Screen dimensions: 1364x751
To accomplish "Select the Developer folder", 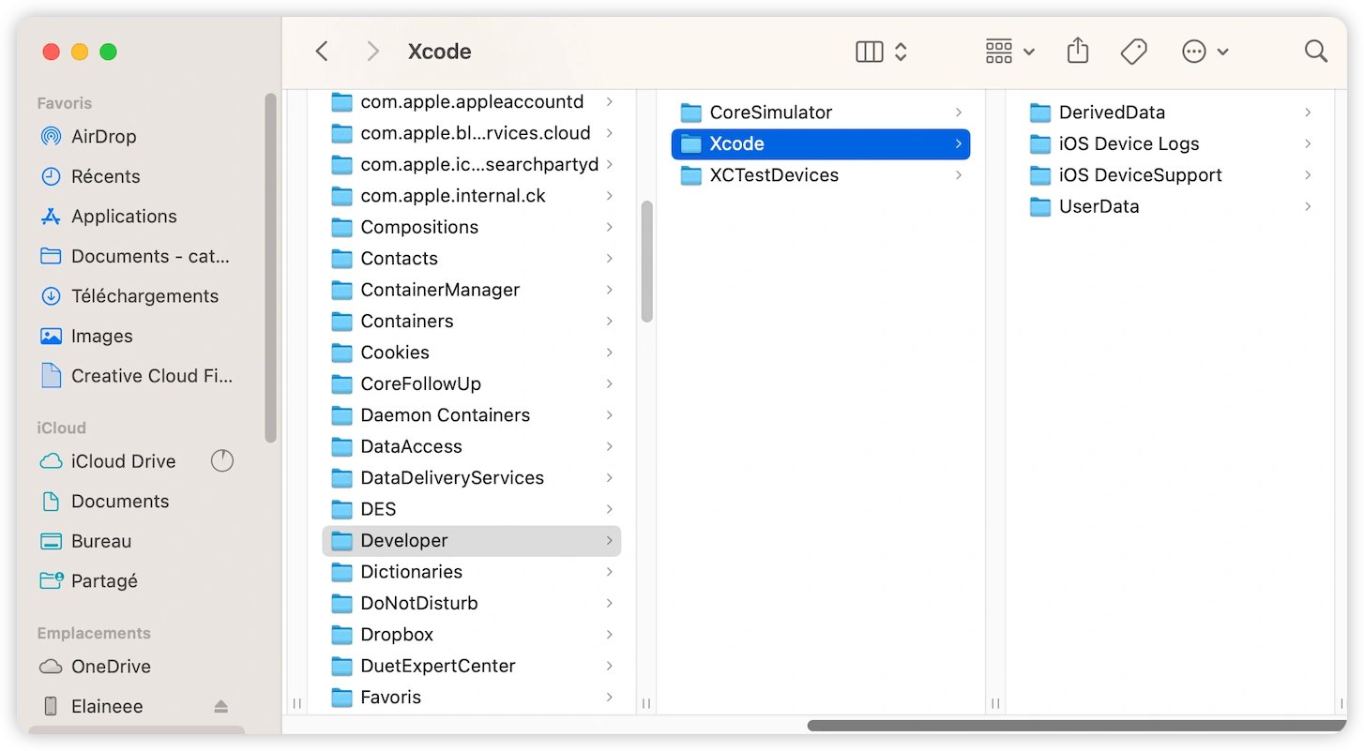I will (472, 541).
